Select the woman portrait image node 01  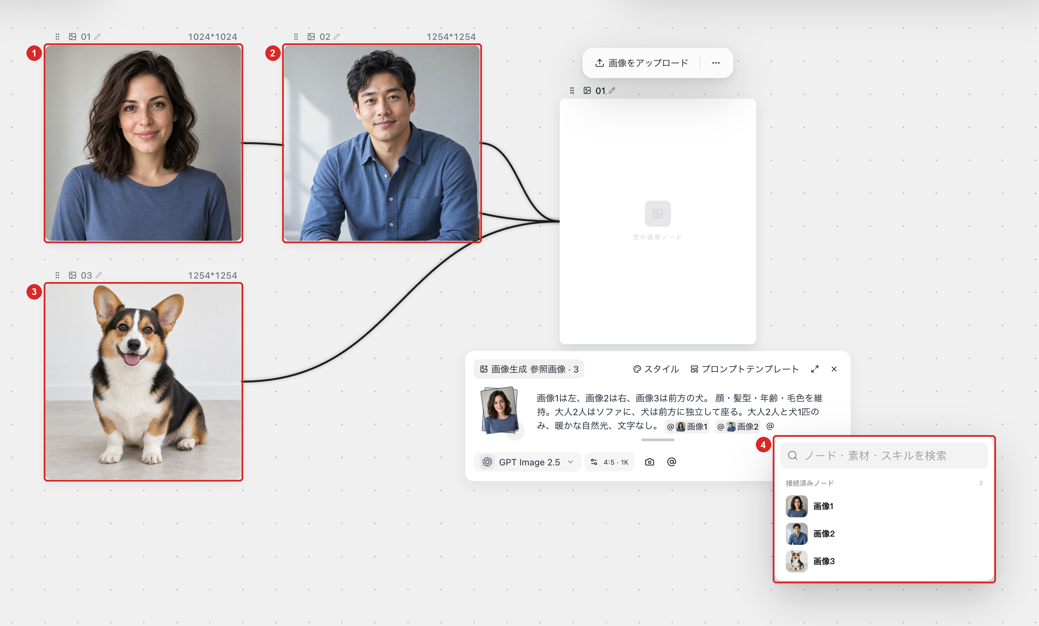[143, 143]
